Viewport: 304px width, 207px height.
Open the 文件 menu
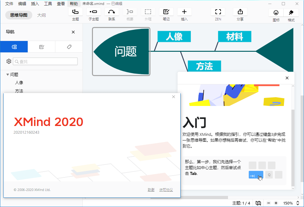[9, 4]
